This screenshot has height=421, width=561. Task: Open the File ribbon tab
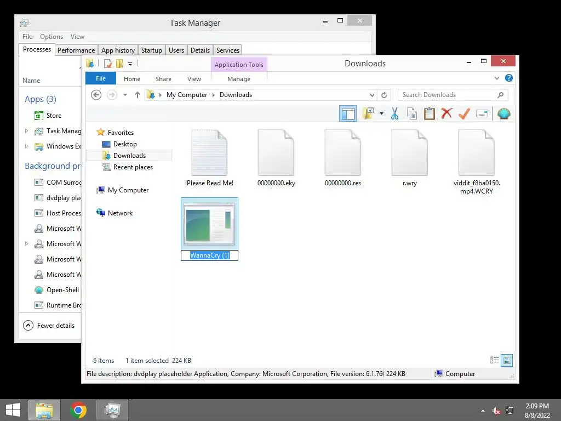tap(101, 78)
